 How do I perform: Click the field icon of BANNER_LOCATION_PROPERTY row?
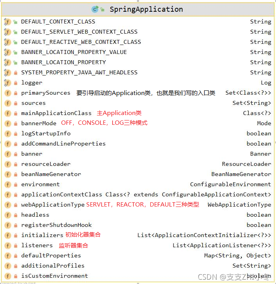7,63
